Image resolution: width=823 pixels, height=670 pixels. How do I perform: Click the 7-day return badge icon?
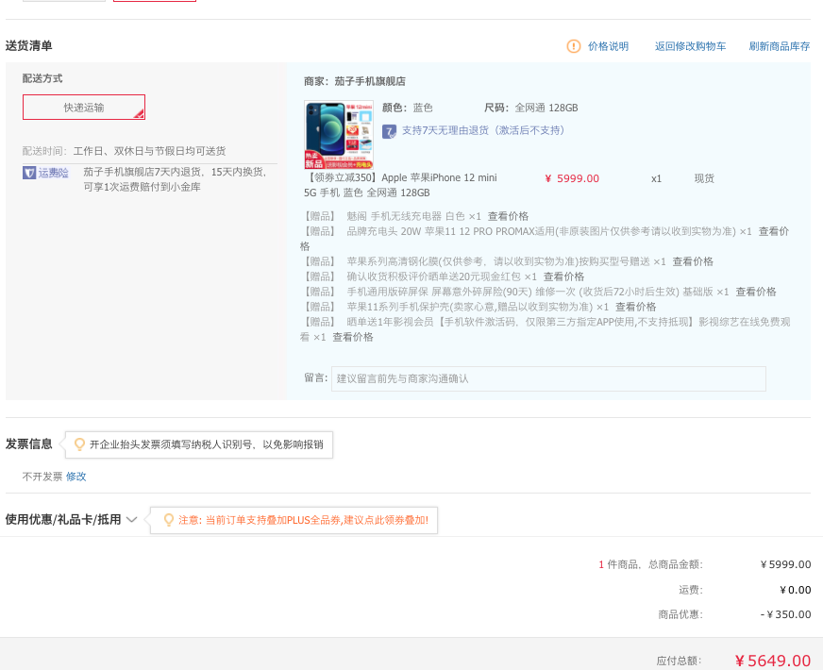[389, 131]
